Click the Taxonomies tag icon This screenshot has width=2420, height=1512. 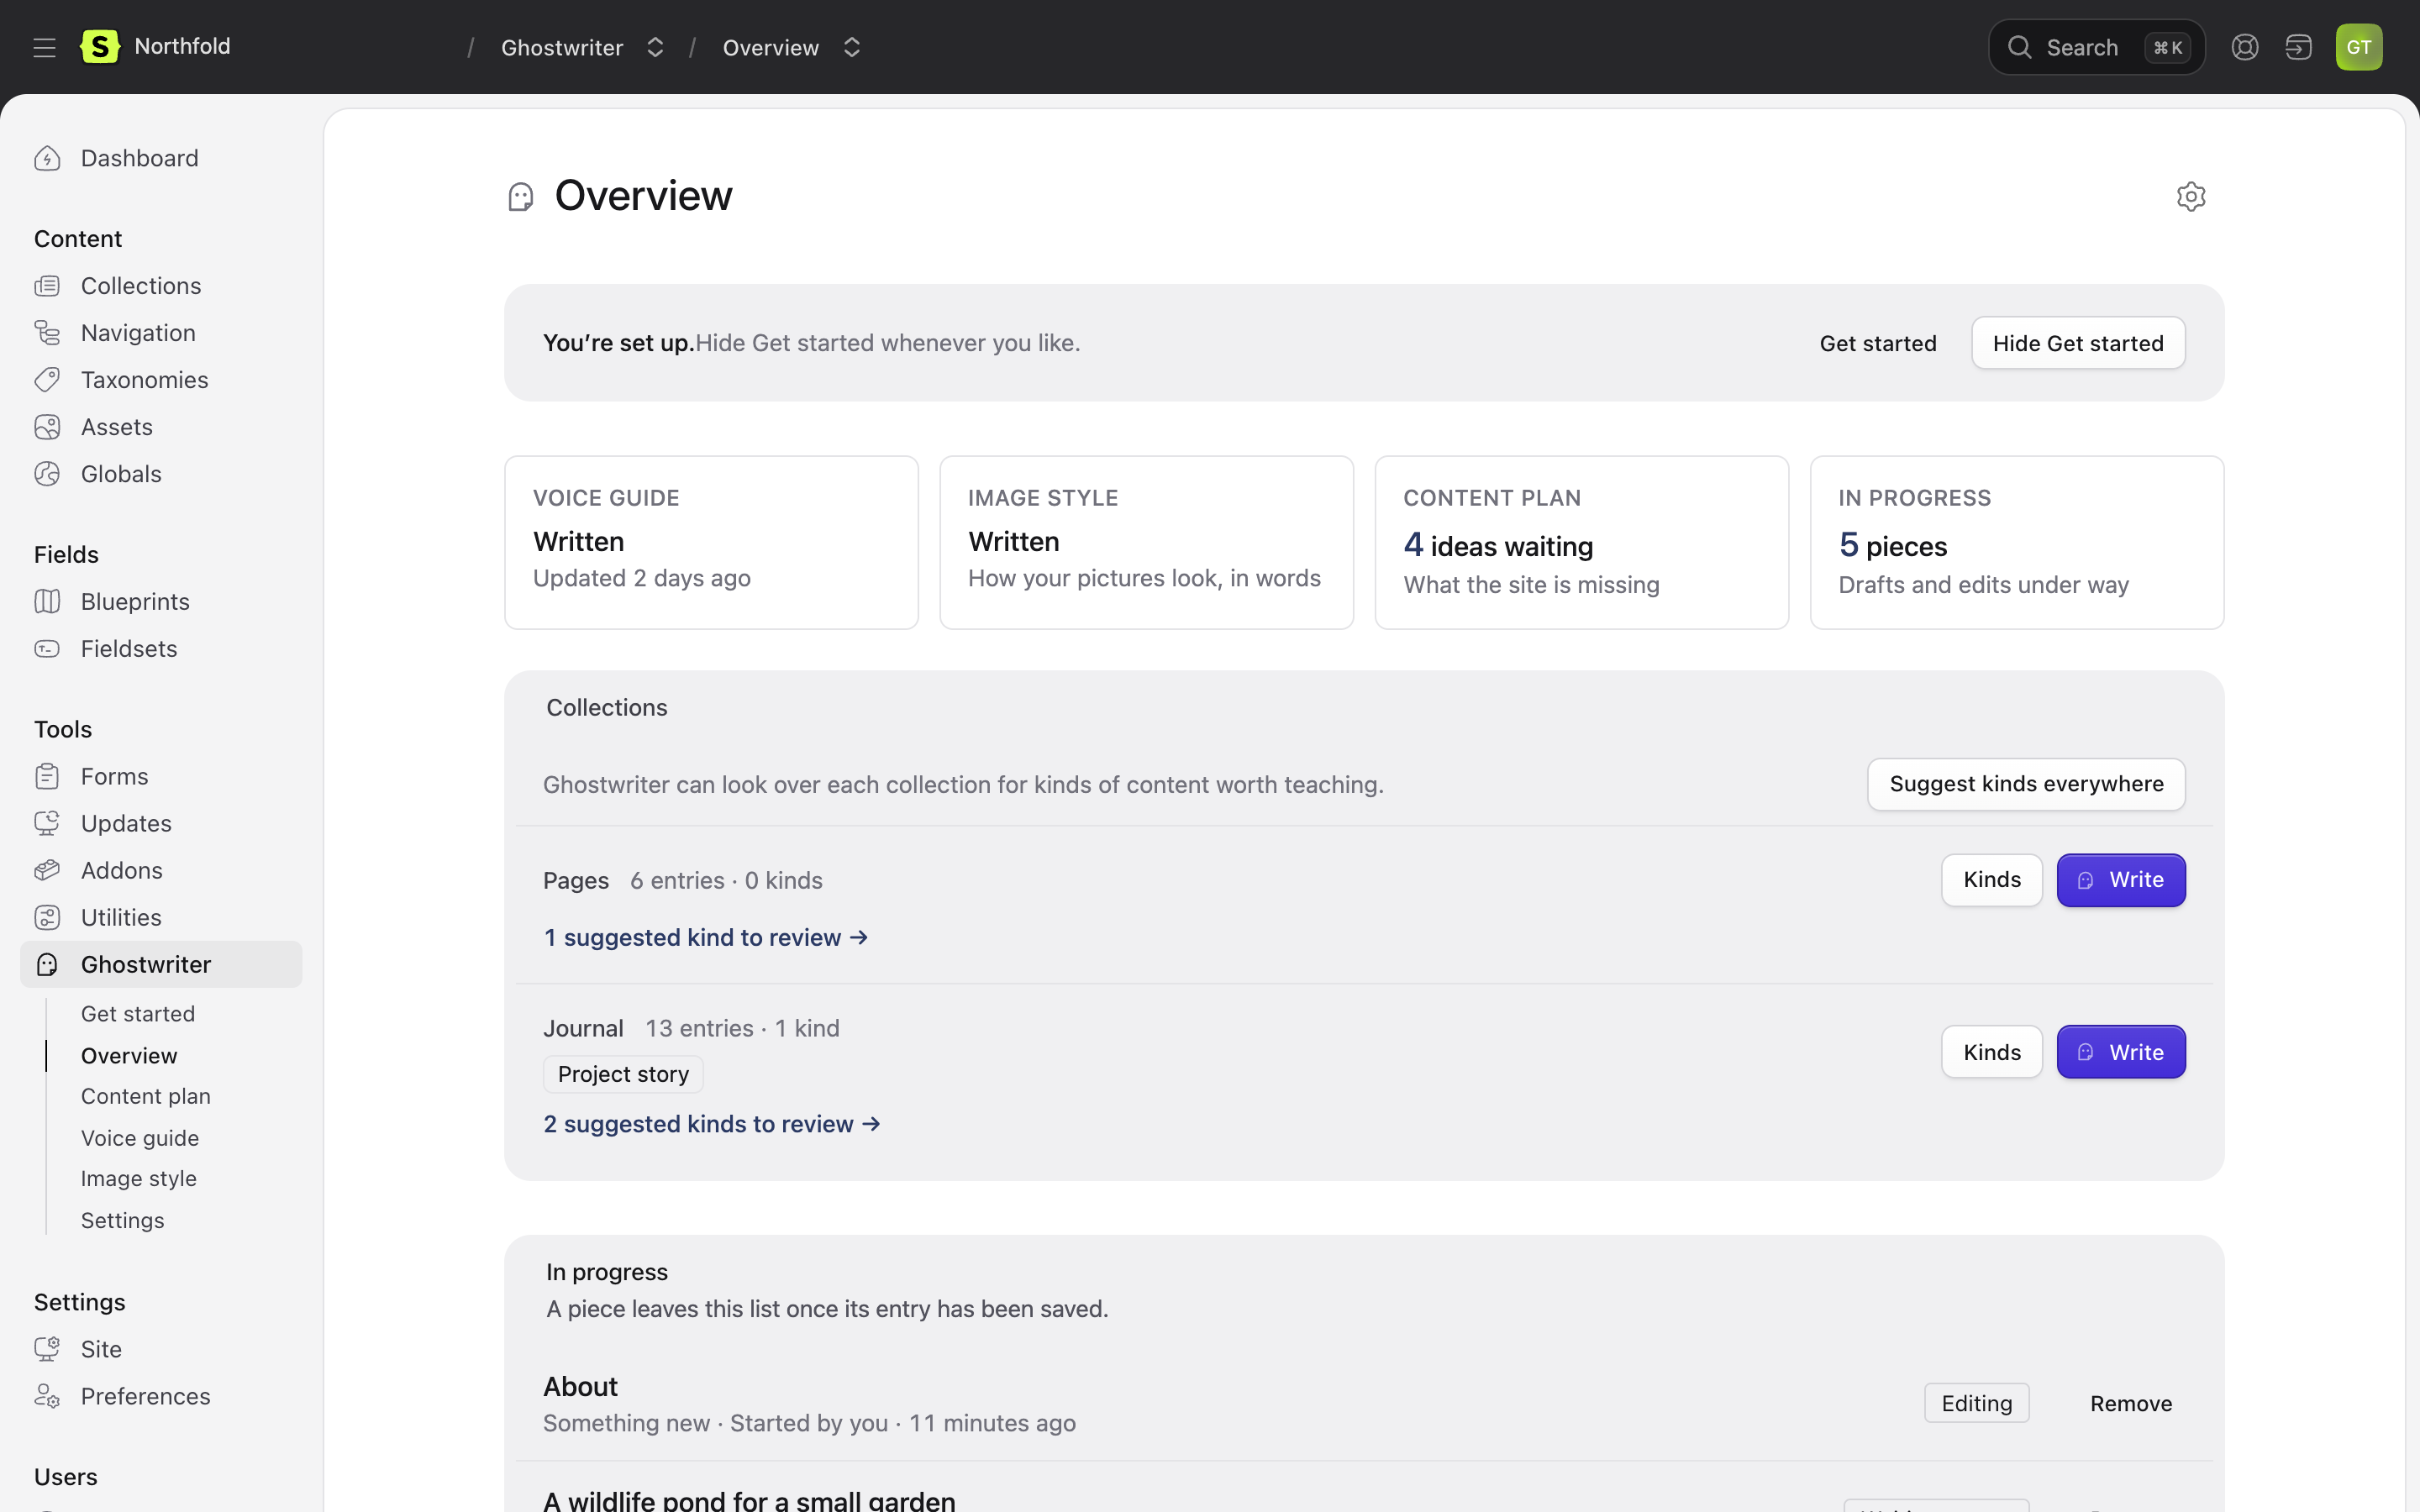click(x=47, y=380)
